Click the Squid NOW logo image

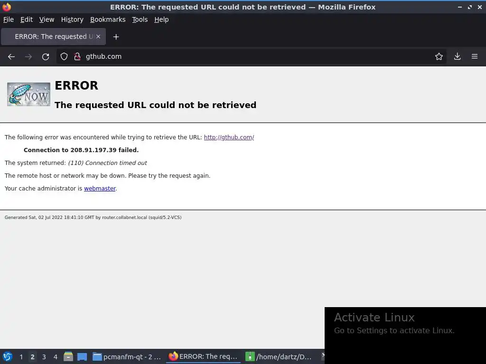[28, 94]
